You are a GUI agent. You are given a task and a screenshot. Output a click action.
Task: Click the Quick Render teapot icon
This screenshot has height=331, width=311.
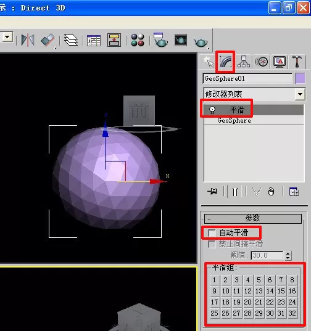pyautogui.click(x=201, y=42)
